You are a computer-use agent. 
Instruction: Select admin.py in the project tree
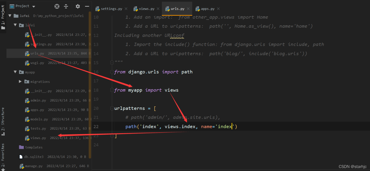coord(38,100)
